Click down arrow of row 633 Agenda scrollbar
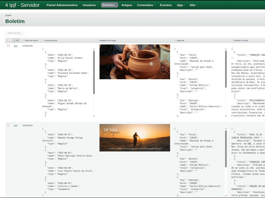Screen dimensions: 265x198 coord(226,196)
